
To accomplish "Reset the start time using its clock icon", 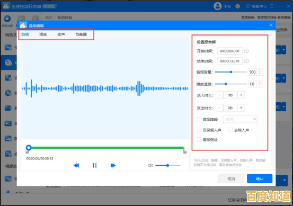I will (x=246, y=51).
